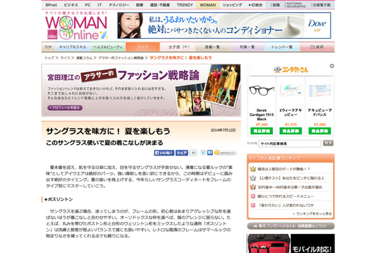The image size is (380, 253).
Task: Click 商品詳細 under Derek Cardigan 7015
Action: (x=262, y=131)
